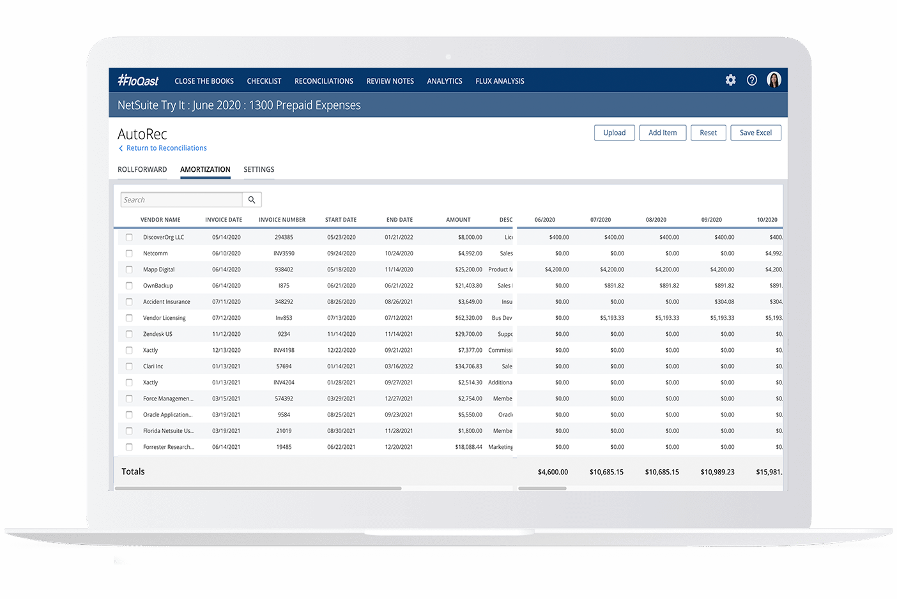Select the DiscoverOrg LLC vendor name

coord(164,237)
